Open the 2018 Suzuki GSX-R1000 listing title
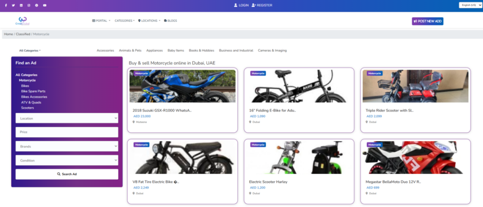 [x=162, y=110]
